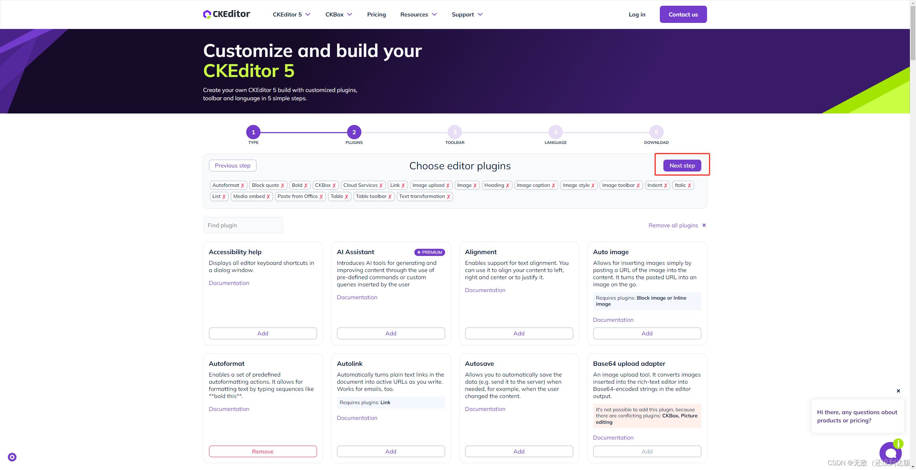Add the Autosave plugin
This screenshot has width=916, height=470.
click(519, 451)
